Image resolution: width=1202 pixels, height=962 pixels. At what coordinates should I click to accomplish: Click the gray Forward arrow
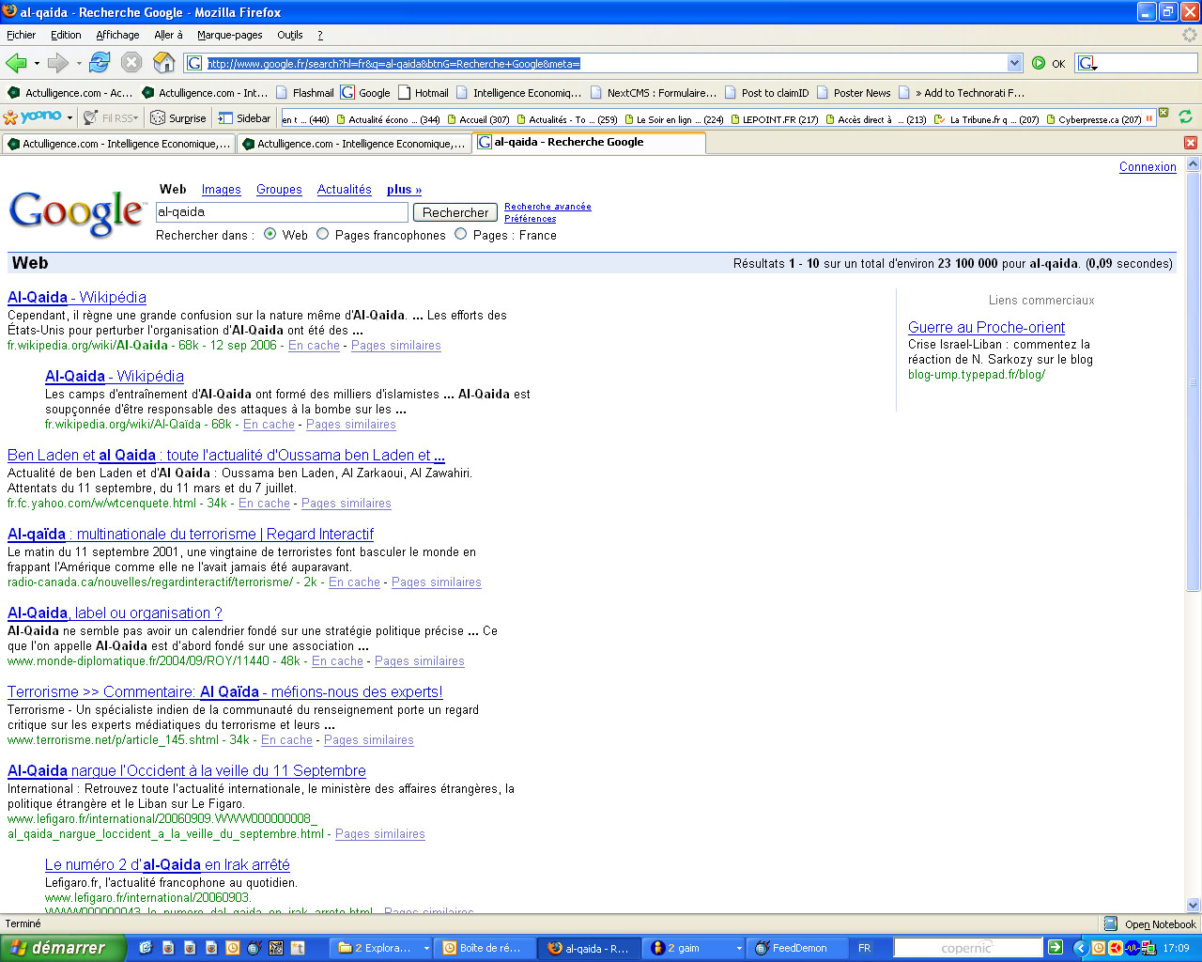coord(58,63)
